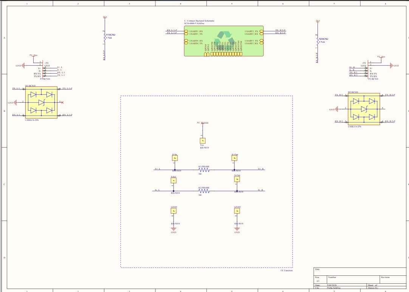The image size is (409, 292).
Task: Click the Title field in the title block
Action: [x=360, y=271]
